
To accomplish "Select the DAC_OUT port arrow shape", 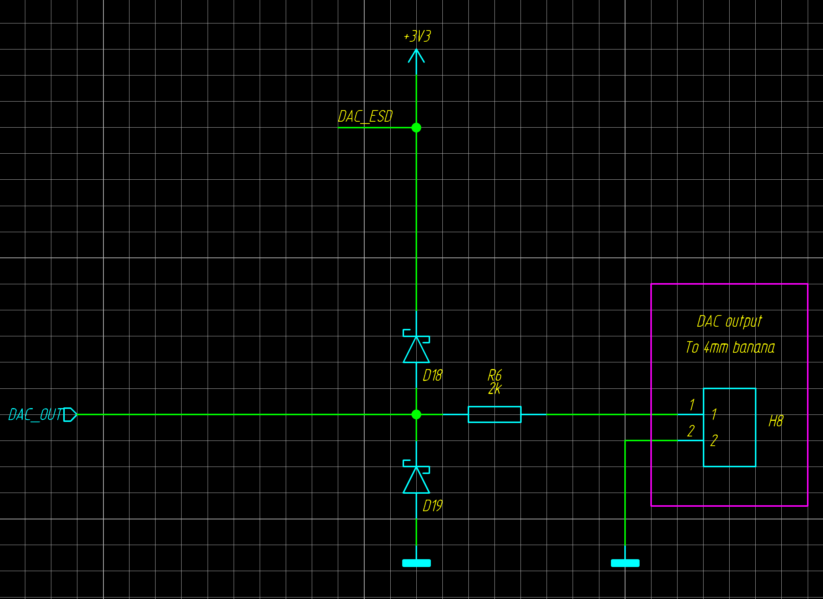I will (x=70, y=414).
